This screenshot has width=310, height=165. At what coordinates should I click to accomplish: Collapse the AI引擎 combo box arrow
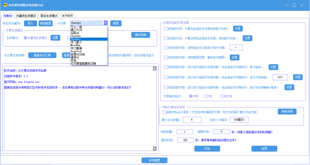(106, 23)
